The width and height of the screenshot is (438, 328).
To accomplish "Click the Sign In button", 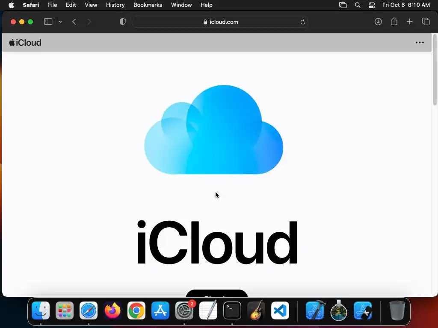I will click(217, 293).
